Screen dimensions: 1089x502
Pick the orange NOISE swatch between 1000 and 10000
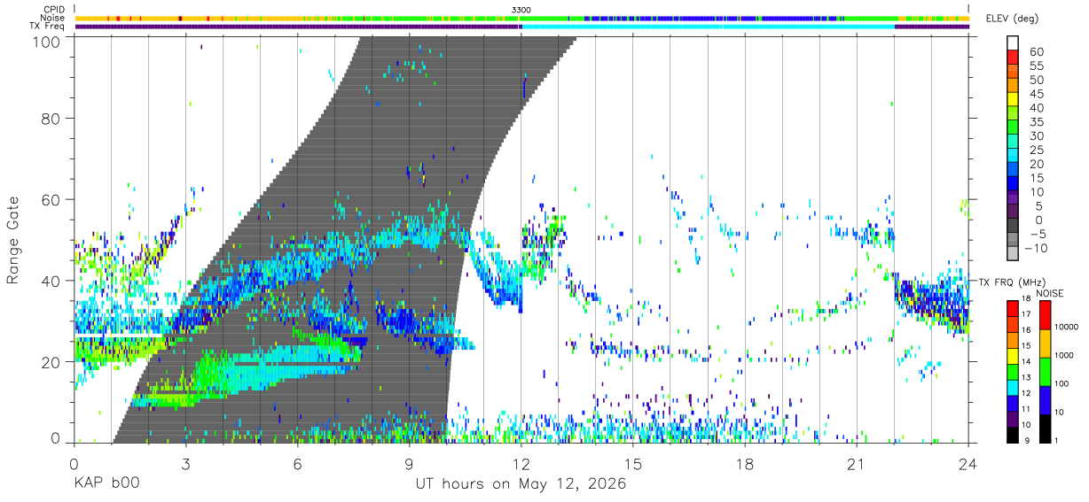click(x=1044, y=343)
